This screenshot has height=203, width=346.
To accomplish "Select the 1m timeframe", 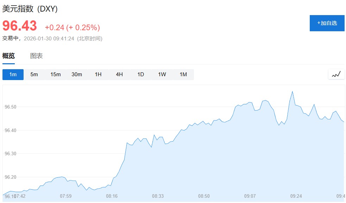I will coord(13,74).
